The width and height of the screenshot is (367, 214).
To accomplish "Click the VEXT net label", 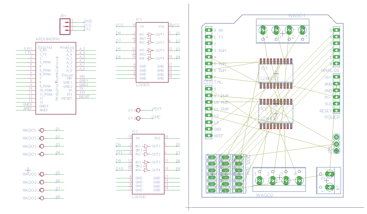I will [x=157, y=109].
